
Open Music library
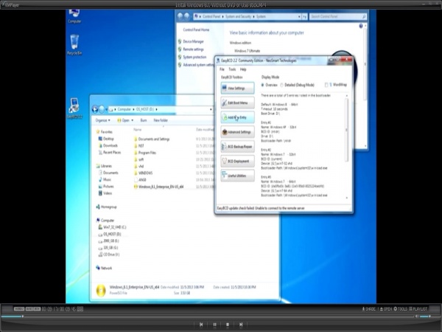tap(105, 179)
